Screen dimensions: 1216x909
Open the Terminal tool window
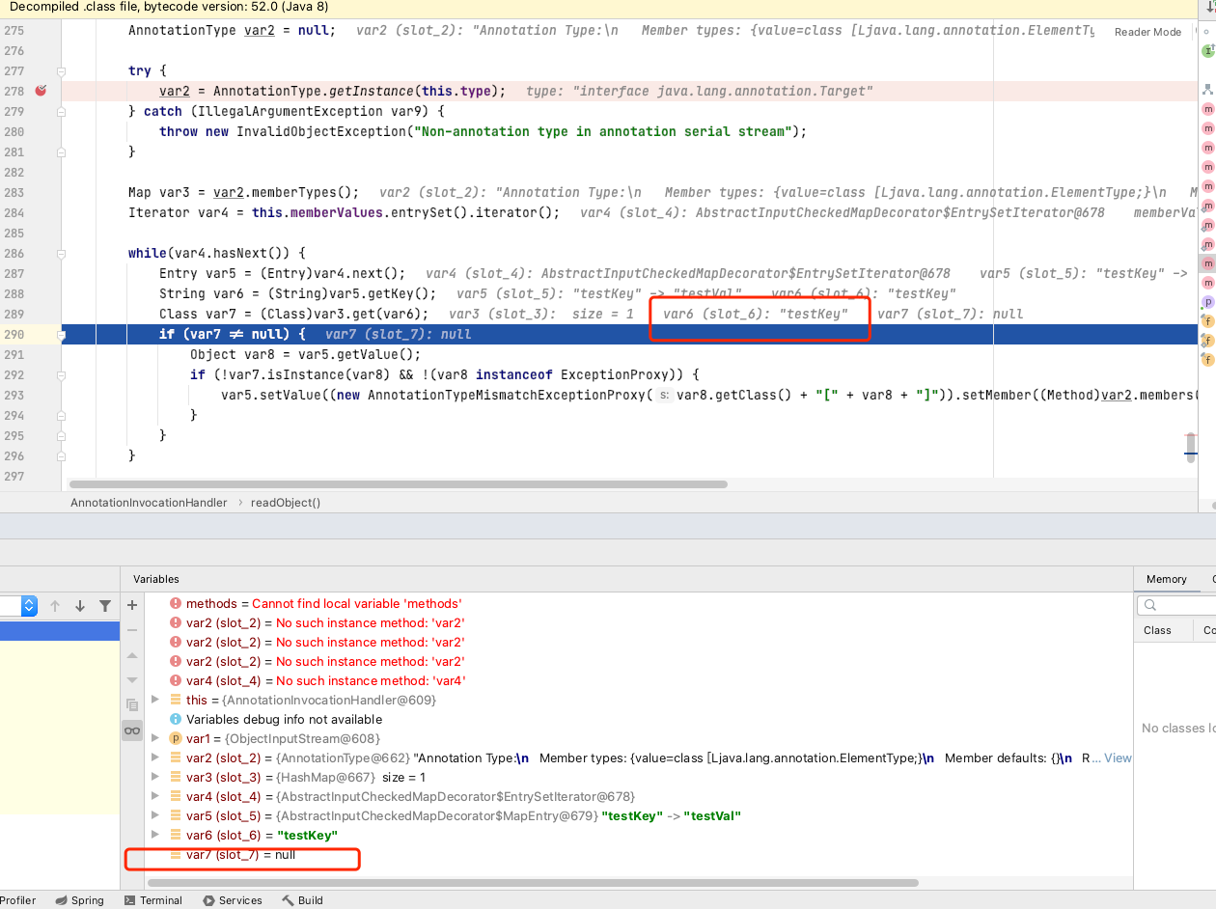(152, 900)
